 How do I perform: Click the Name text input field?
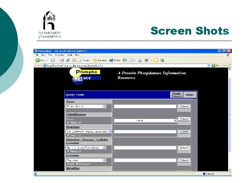(x=145, y=106)
